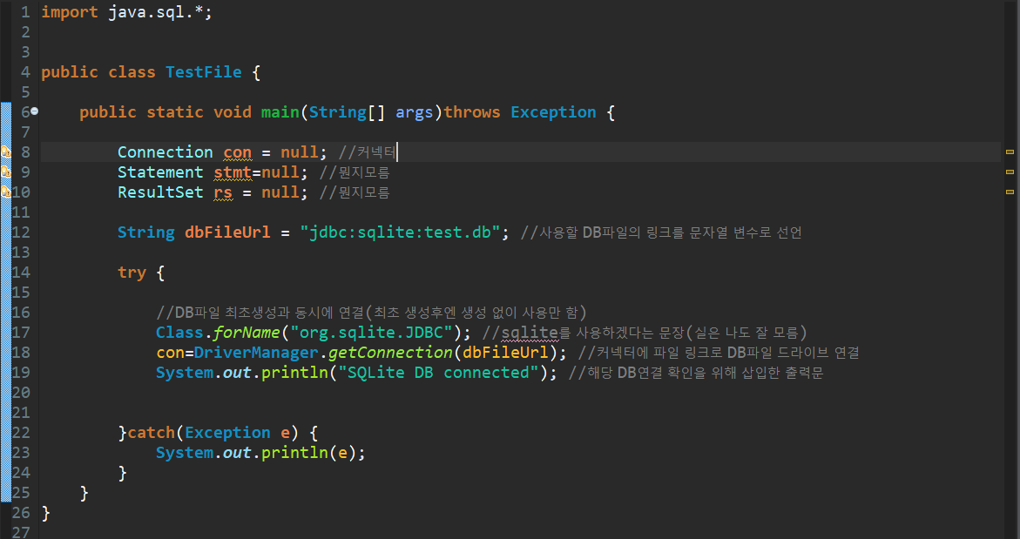Viewport: 1020px width, 539px height.
Task: Click the class name TestFile
Action: pyautogui.click(x=204, y=72)
